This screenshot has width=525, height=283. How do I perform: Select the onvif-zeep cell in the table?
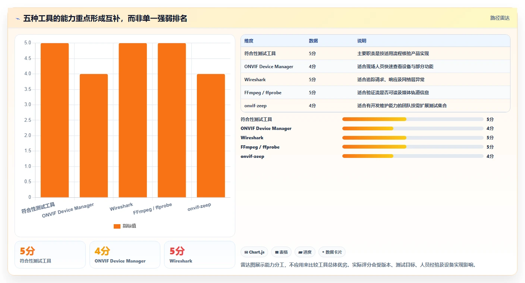[x=255, y=106]
